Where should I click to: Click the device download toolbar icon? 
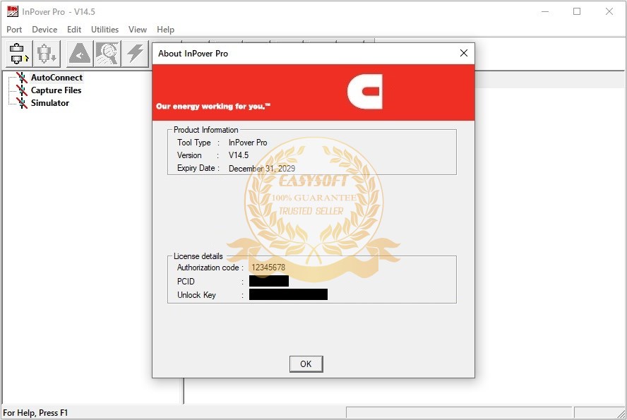(47, 54)
